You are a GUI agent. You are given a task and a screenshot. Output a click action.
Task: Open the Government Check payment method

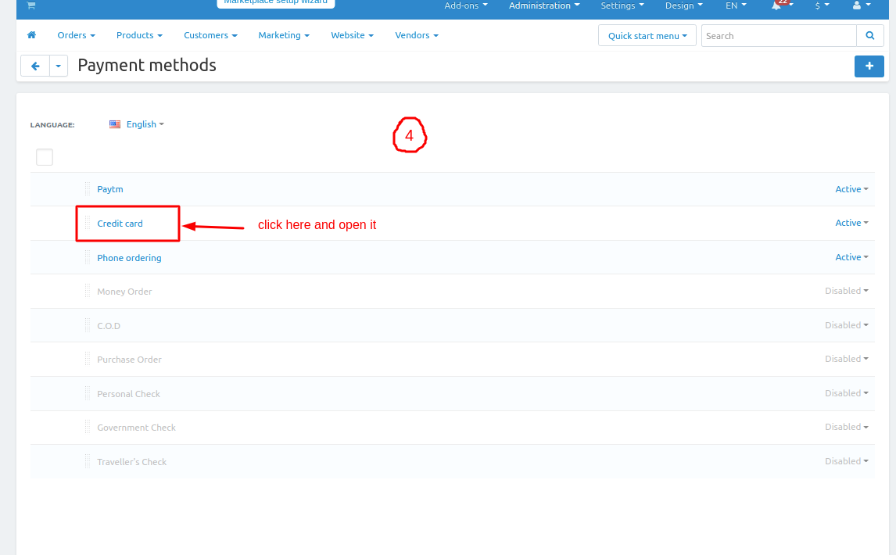point(136,428)
